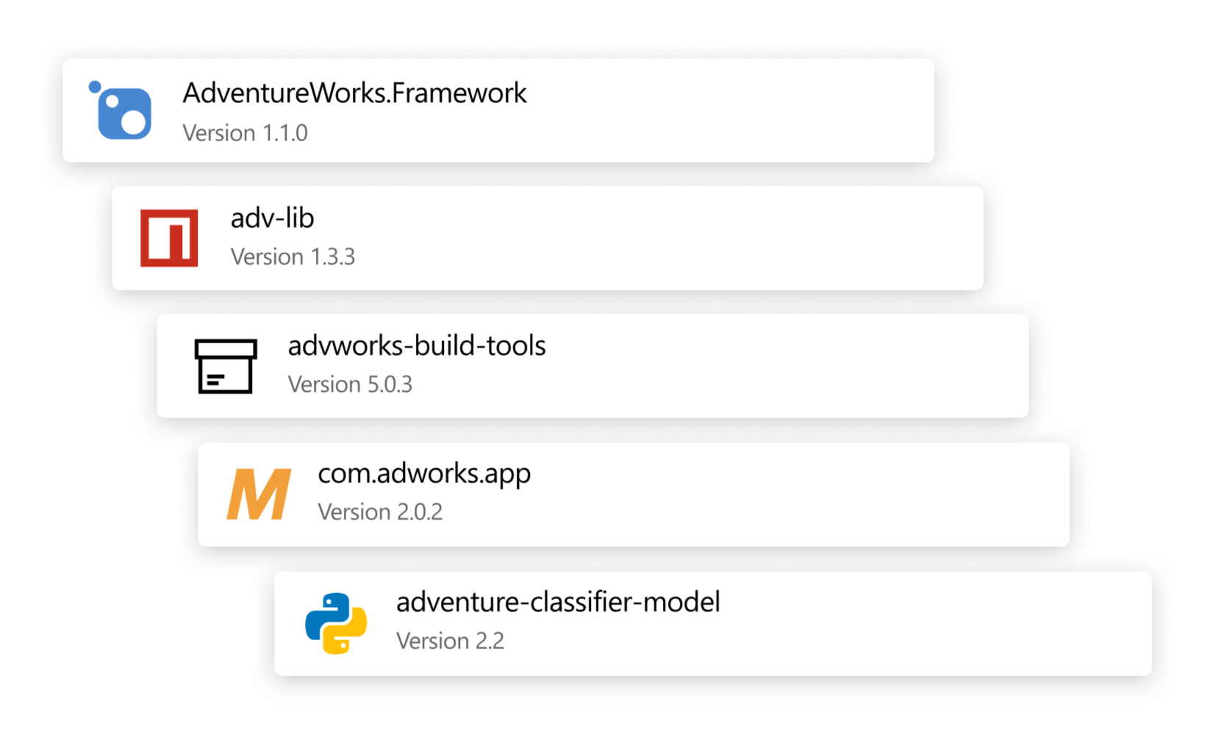This screenshot has height=743, width=1215.
Task: Select the Version 1.3.3 text
Action: point(293,257)
